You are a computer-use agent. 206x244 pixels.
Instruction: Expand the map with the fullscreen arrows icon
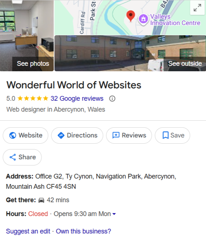point(197,8)
